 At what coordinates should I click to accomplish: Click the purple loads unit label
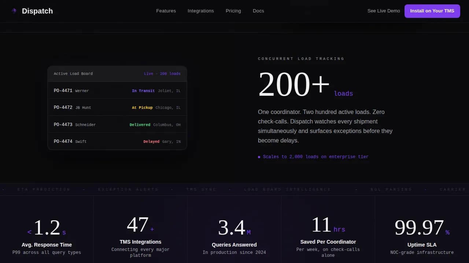[344, 94]
